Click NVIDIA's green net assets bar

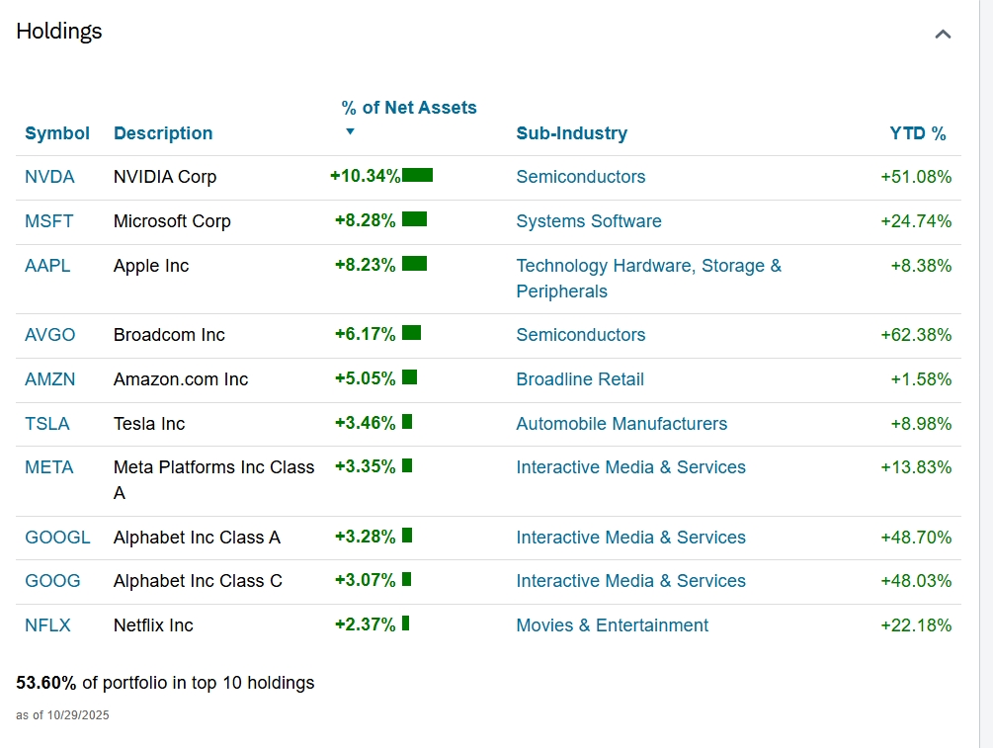[418, 176]
